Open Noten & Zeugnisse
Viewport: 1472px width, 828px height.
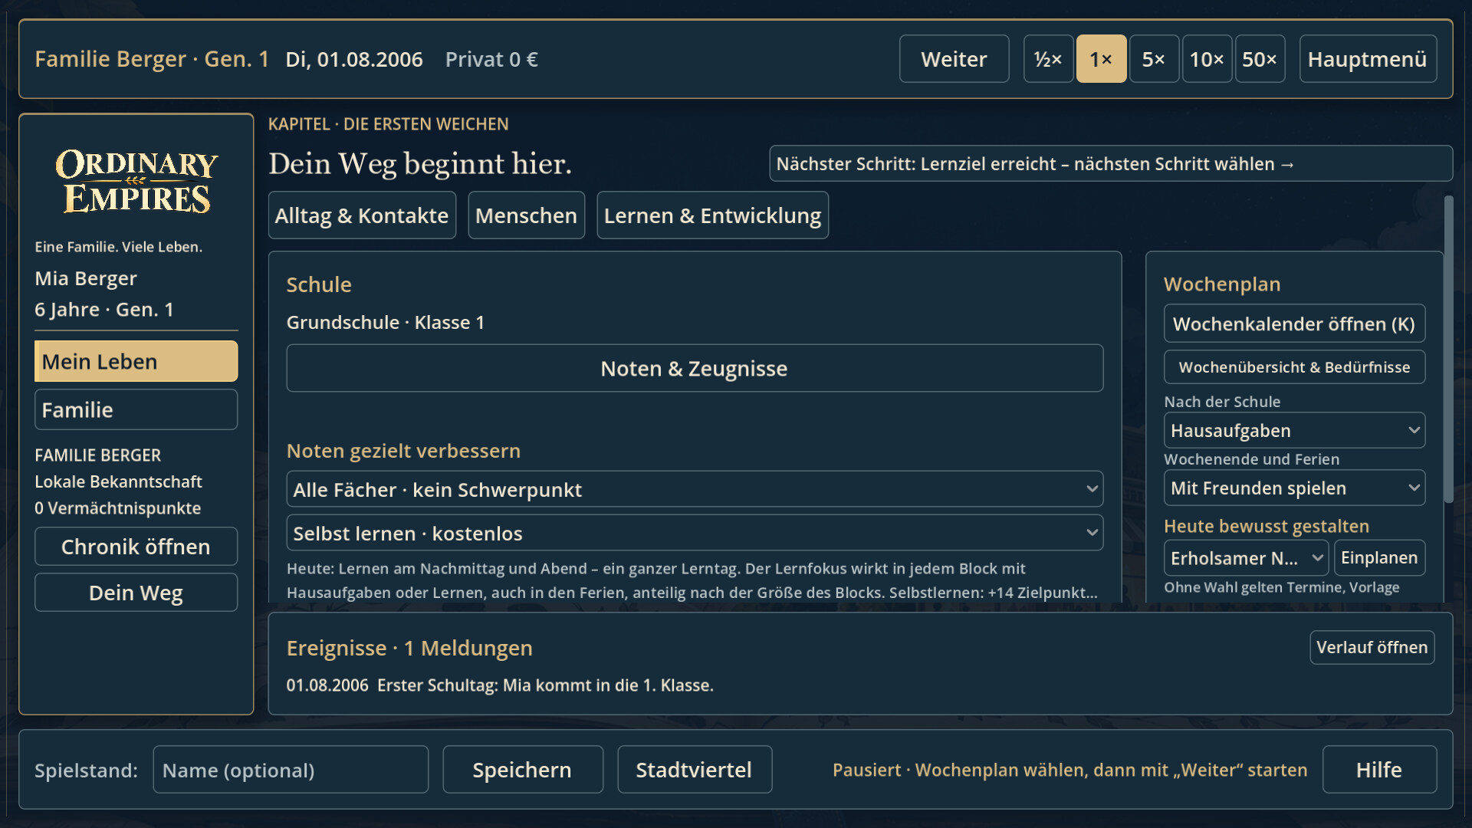coord(695,368)
